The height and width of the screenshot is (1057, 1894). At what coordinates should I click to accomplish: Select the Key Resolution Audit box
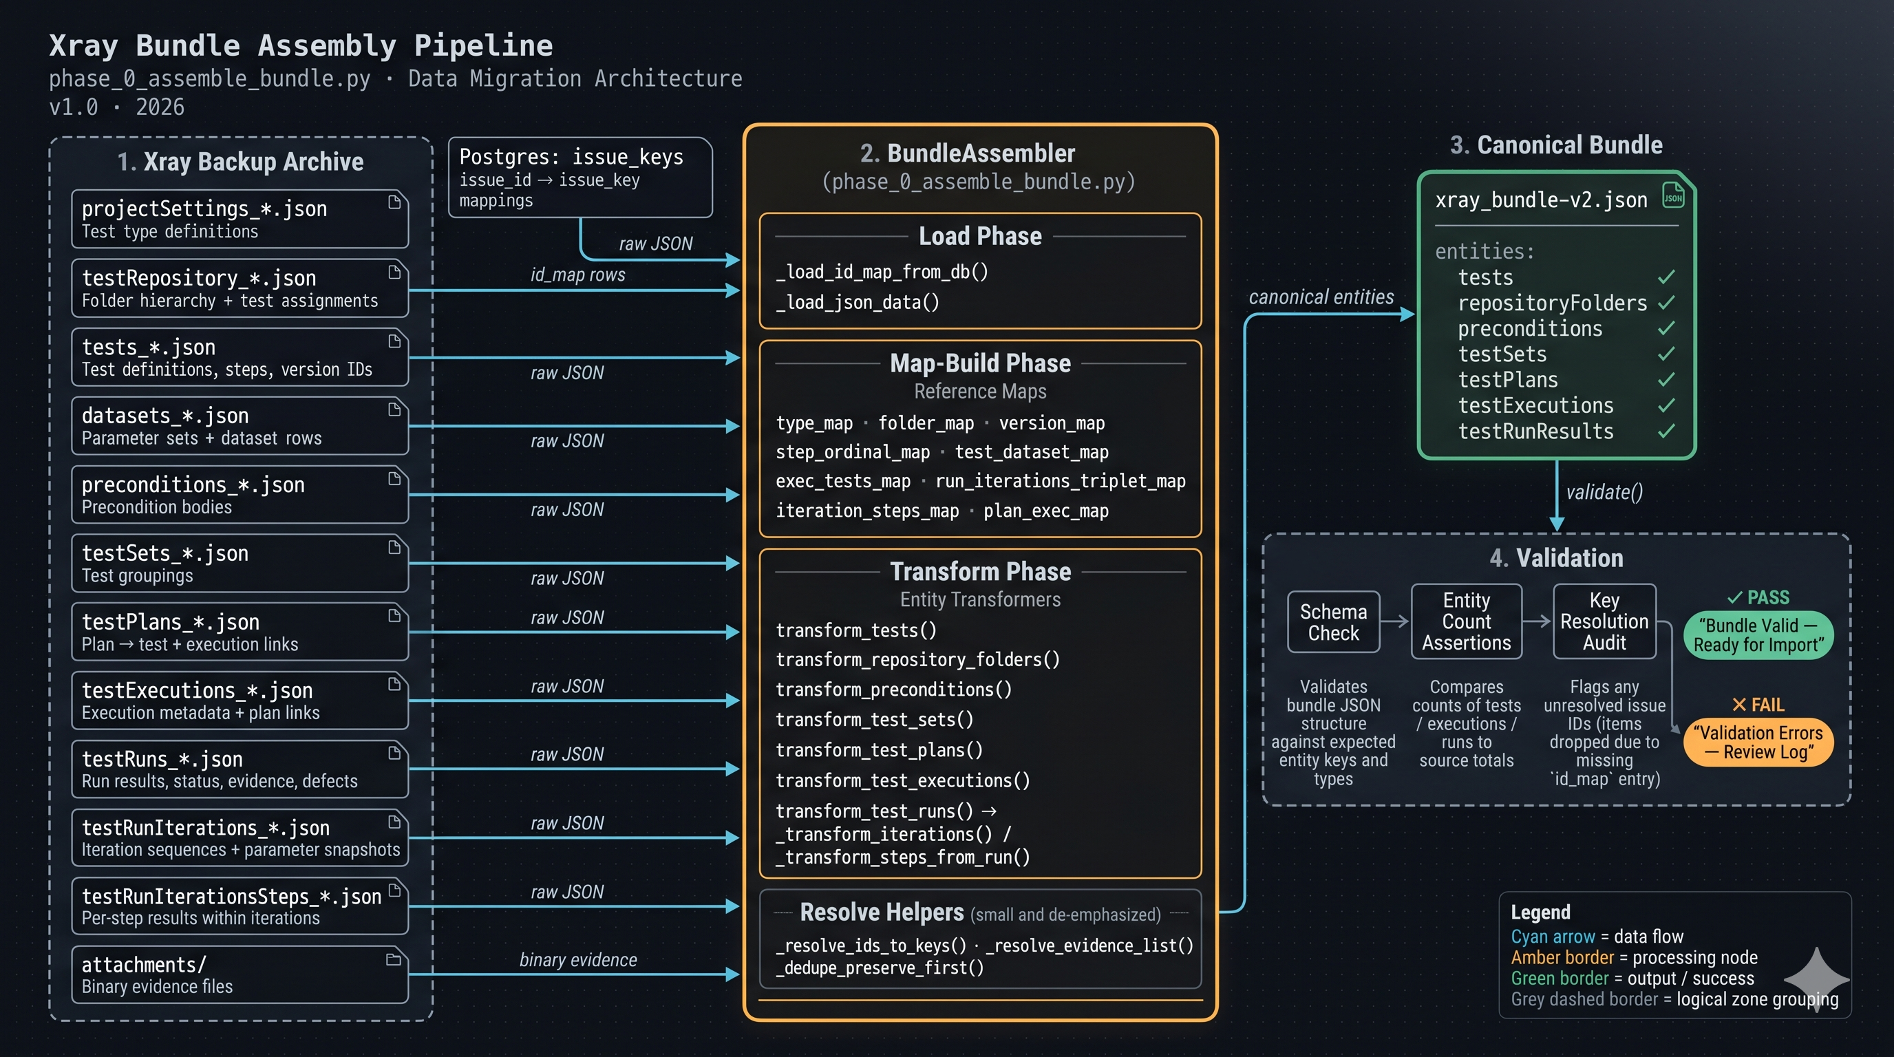coord(1604,622)
